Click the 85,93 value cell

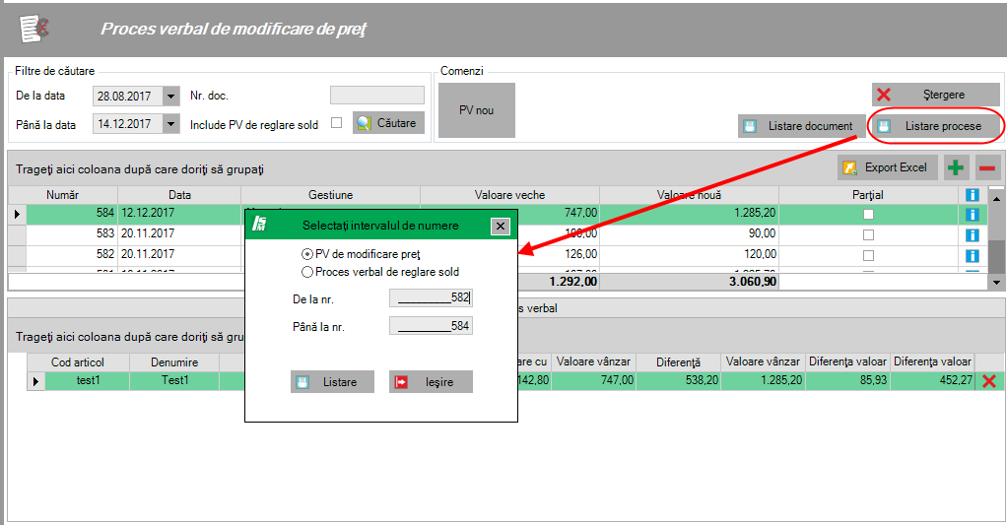click(x=847, y=380)
